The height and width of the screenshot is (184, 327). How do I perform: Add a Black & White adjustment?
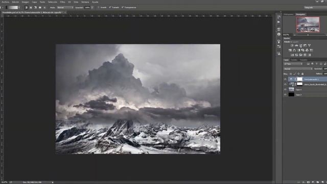pyautogui.click(x=298, y=50)
